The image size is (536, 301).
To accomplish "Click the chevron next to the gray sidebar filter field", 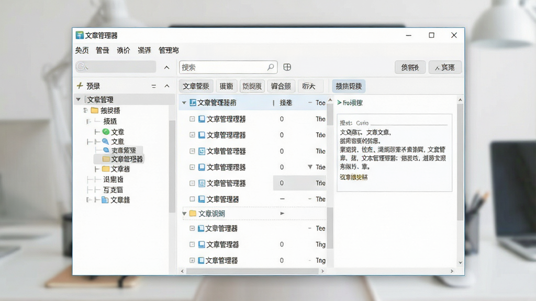I will tap(167, 67).
